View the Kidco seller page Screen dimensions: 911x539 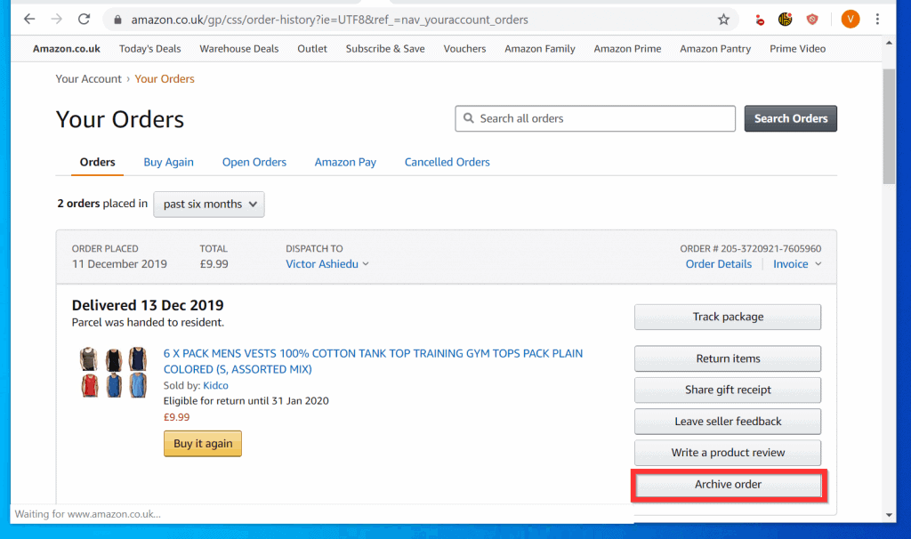[x=215, y=385]
